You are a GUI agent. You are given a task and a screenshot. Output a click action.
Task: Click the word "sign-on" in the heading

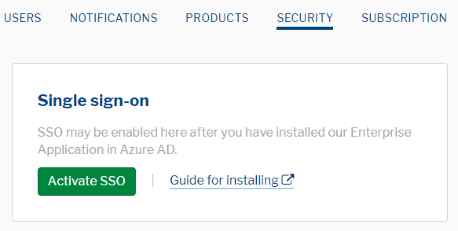[121, 101]
